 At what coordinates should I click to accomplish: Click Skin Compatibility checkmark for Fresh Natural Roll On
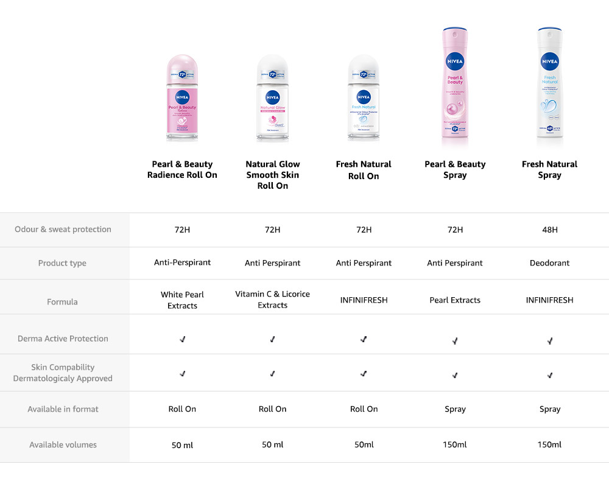point(364,374)
